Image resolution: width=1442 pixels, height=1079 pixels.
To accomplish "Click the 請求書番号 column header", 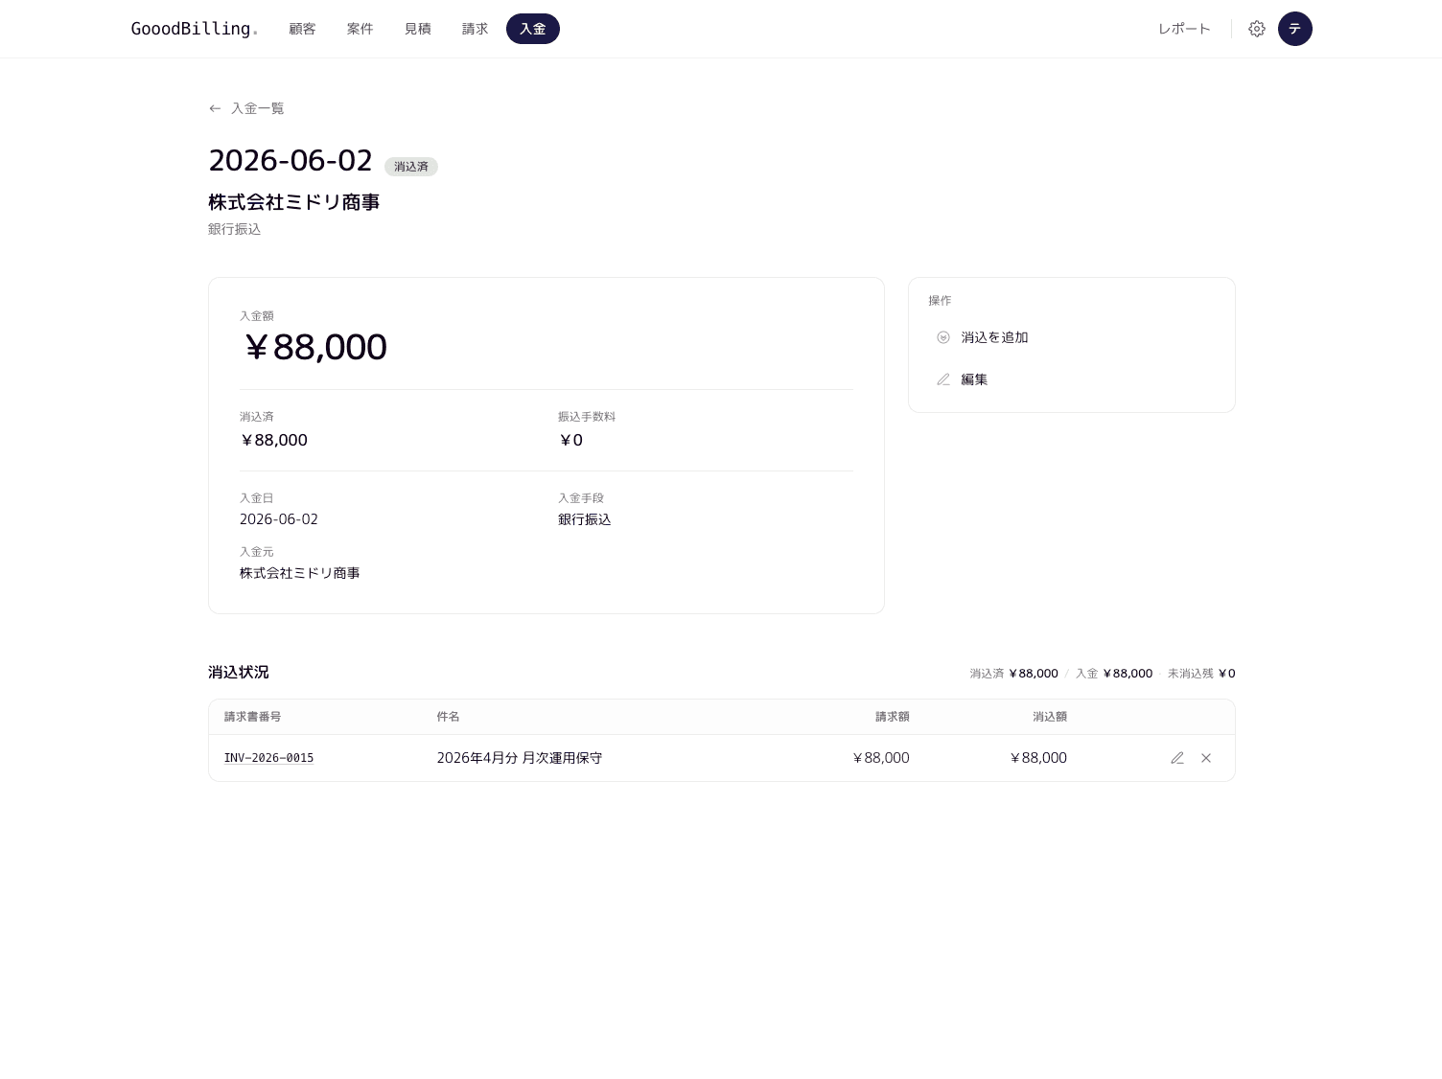I will (x=253, y=717).
